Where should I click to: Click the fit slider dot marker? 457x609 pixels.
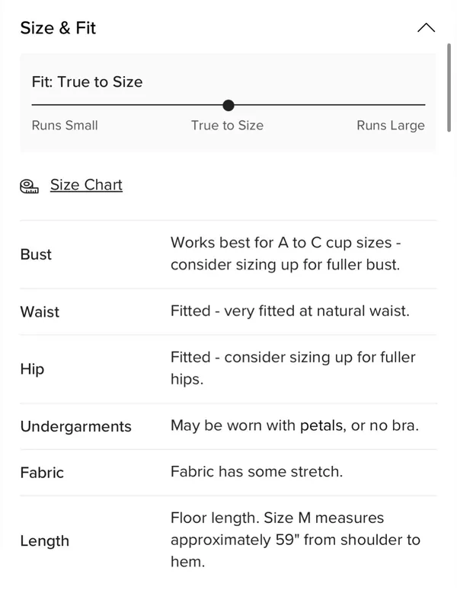pos(228,105)
